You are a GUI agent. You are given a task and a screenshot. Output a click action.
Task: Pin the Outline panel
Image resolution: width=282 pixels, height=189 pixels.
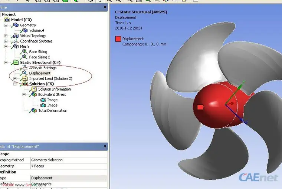[105, 7]
